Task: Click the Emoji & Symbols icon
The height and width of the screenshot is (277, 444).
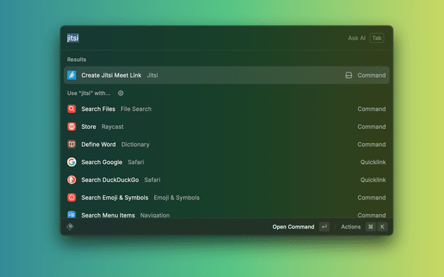Action: (x=71, y=197)
